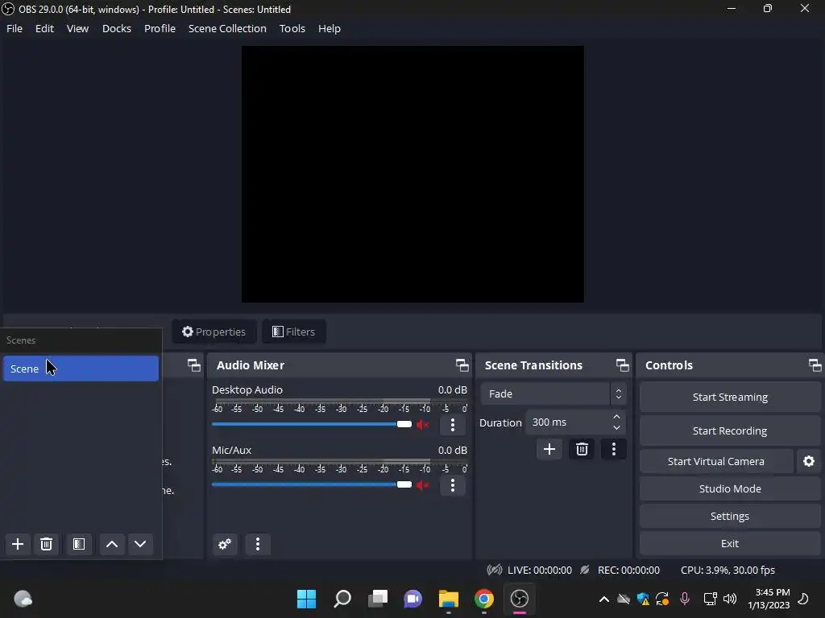The width and height of the screenshot is (825, 618).
Task: Add a new scene with plus icon
Action: pyautogui.click(x=18, y=544)
